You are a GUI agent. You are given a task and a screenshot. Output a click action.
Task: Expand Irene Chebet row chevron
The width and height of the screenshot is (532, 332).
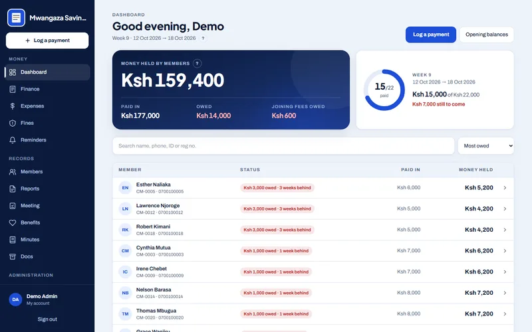click(505, 272)
